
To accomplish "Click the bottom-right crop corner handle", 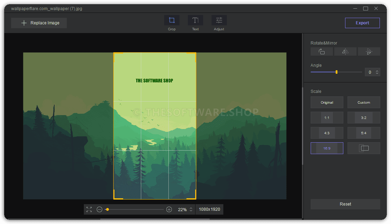I will tap(191, 194).
